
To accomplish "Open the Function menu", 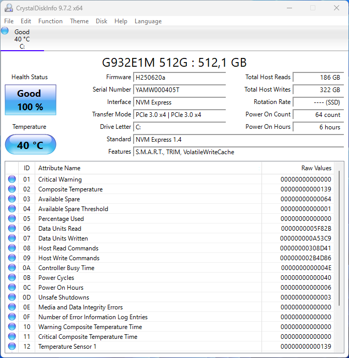I will 50,21.
